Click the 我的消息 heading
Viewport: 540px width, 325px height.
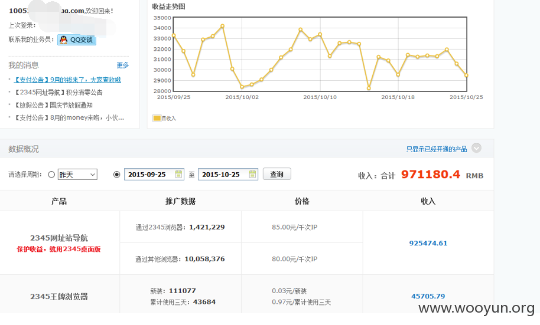coord(24,65)
